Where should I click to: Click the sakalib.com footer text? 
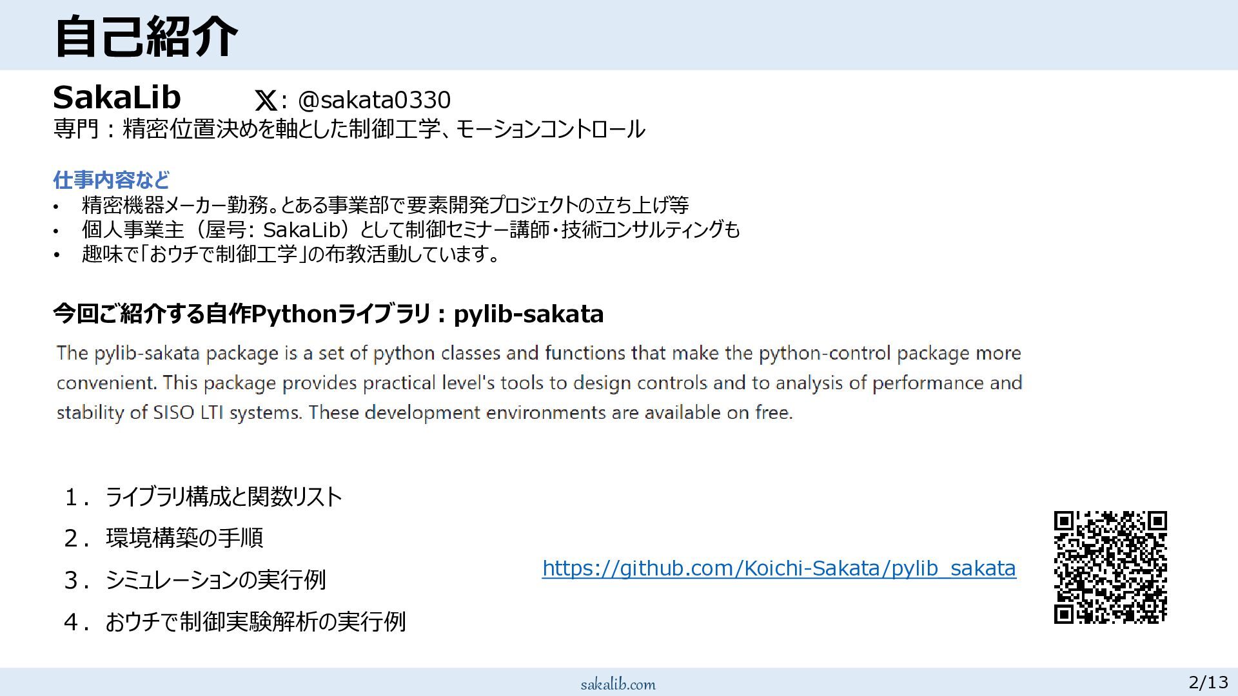coord(618,684)
